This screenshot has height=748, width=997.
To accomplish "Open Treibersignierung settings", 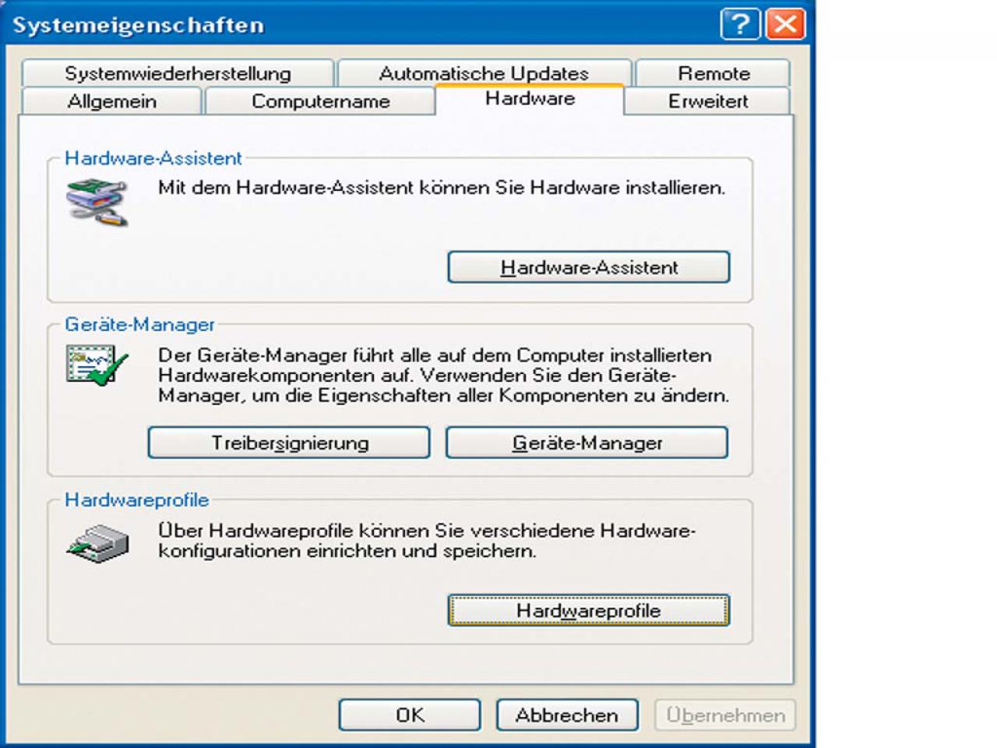I will [289, 443].
